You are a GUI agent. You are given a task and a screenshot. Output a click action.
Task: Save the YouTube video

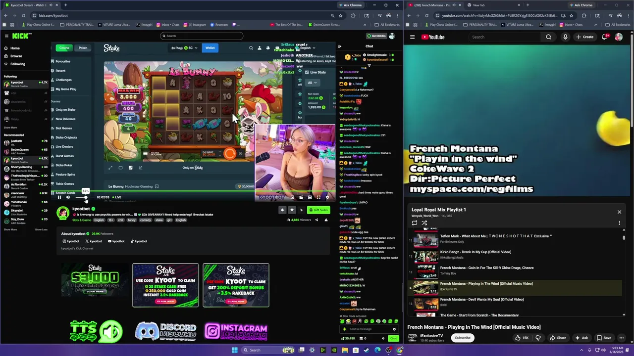(604, 338)
